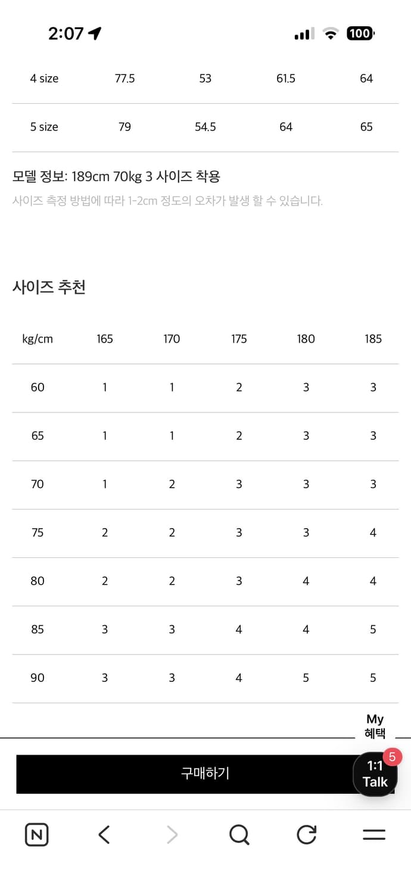Select the 5 size row
411x894 pixels.
click(x=43, y=126)
